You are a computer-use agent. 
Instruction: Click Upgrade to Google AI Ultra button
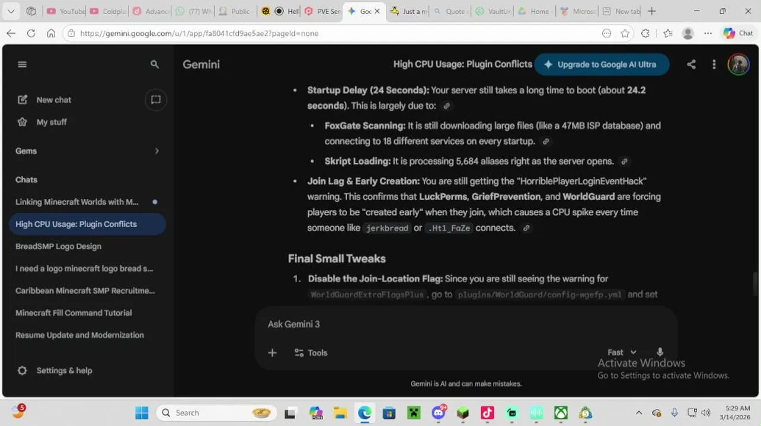(x=602, y=64)
